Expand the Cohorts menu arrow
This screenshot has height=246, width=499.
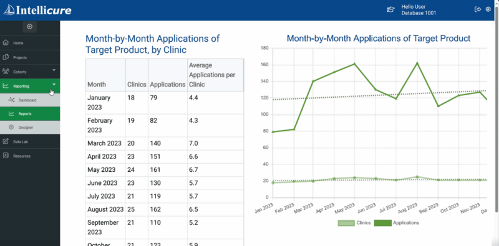tap(54, 70)
